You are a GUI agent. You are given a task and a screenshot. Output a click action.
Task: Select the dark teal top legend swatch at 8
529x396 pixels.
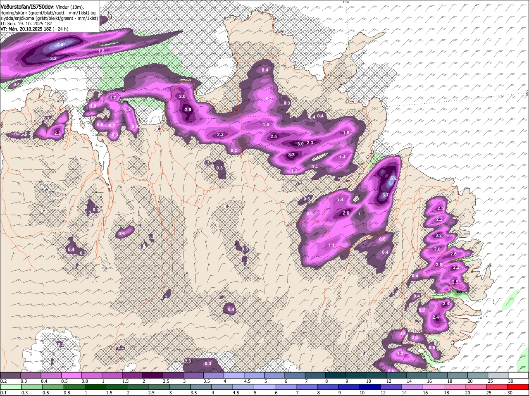point(335,375)
